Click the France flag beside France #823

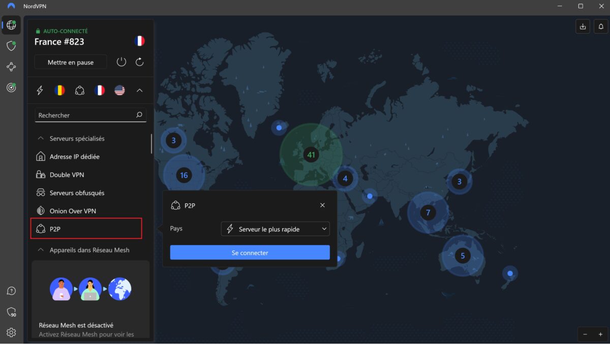139,41
